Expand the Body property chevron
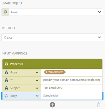 37,96
